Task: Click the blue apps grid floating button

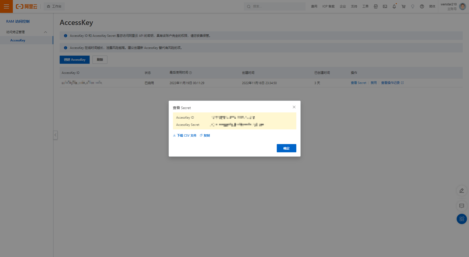Action: coord(462,219)
